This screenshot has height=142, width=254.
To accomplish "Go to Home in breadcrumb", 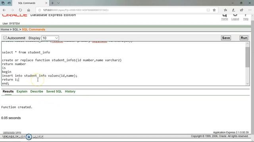I will click(5, 30).
